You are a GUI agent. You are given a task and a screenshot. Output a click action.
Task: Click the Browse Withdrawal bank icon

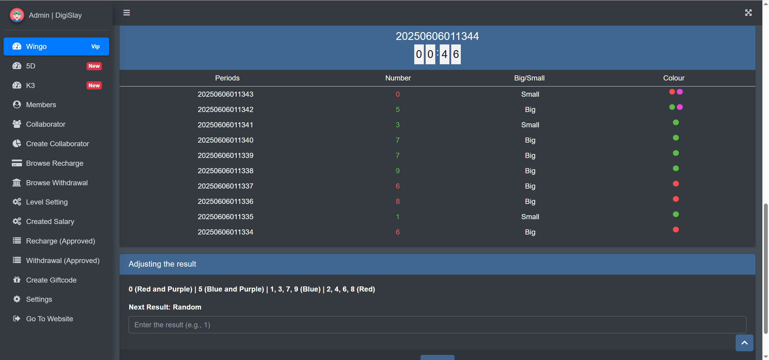coord(17,183)
